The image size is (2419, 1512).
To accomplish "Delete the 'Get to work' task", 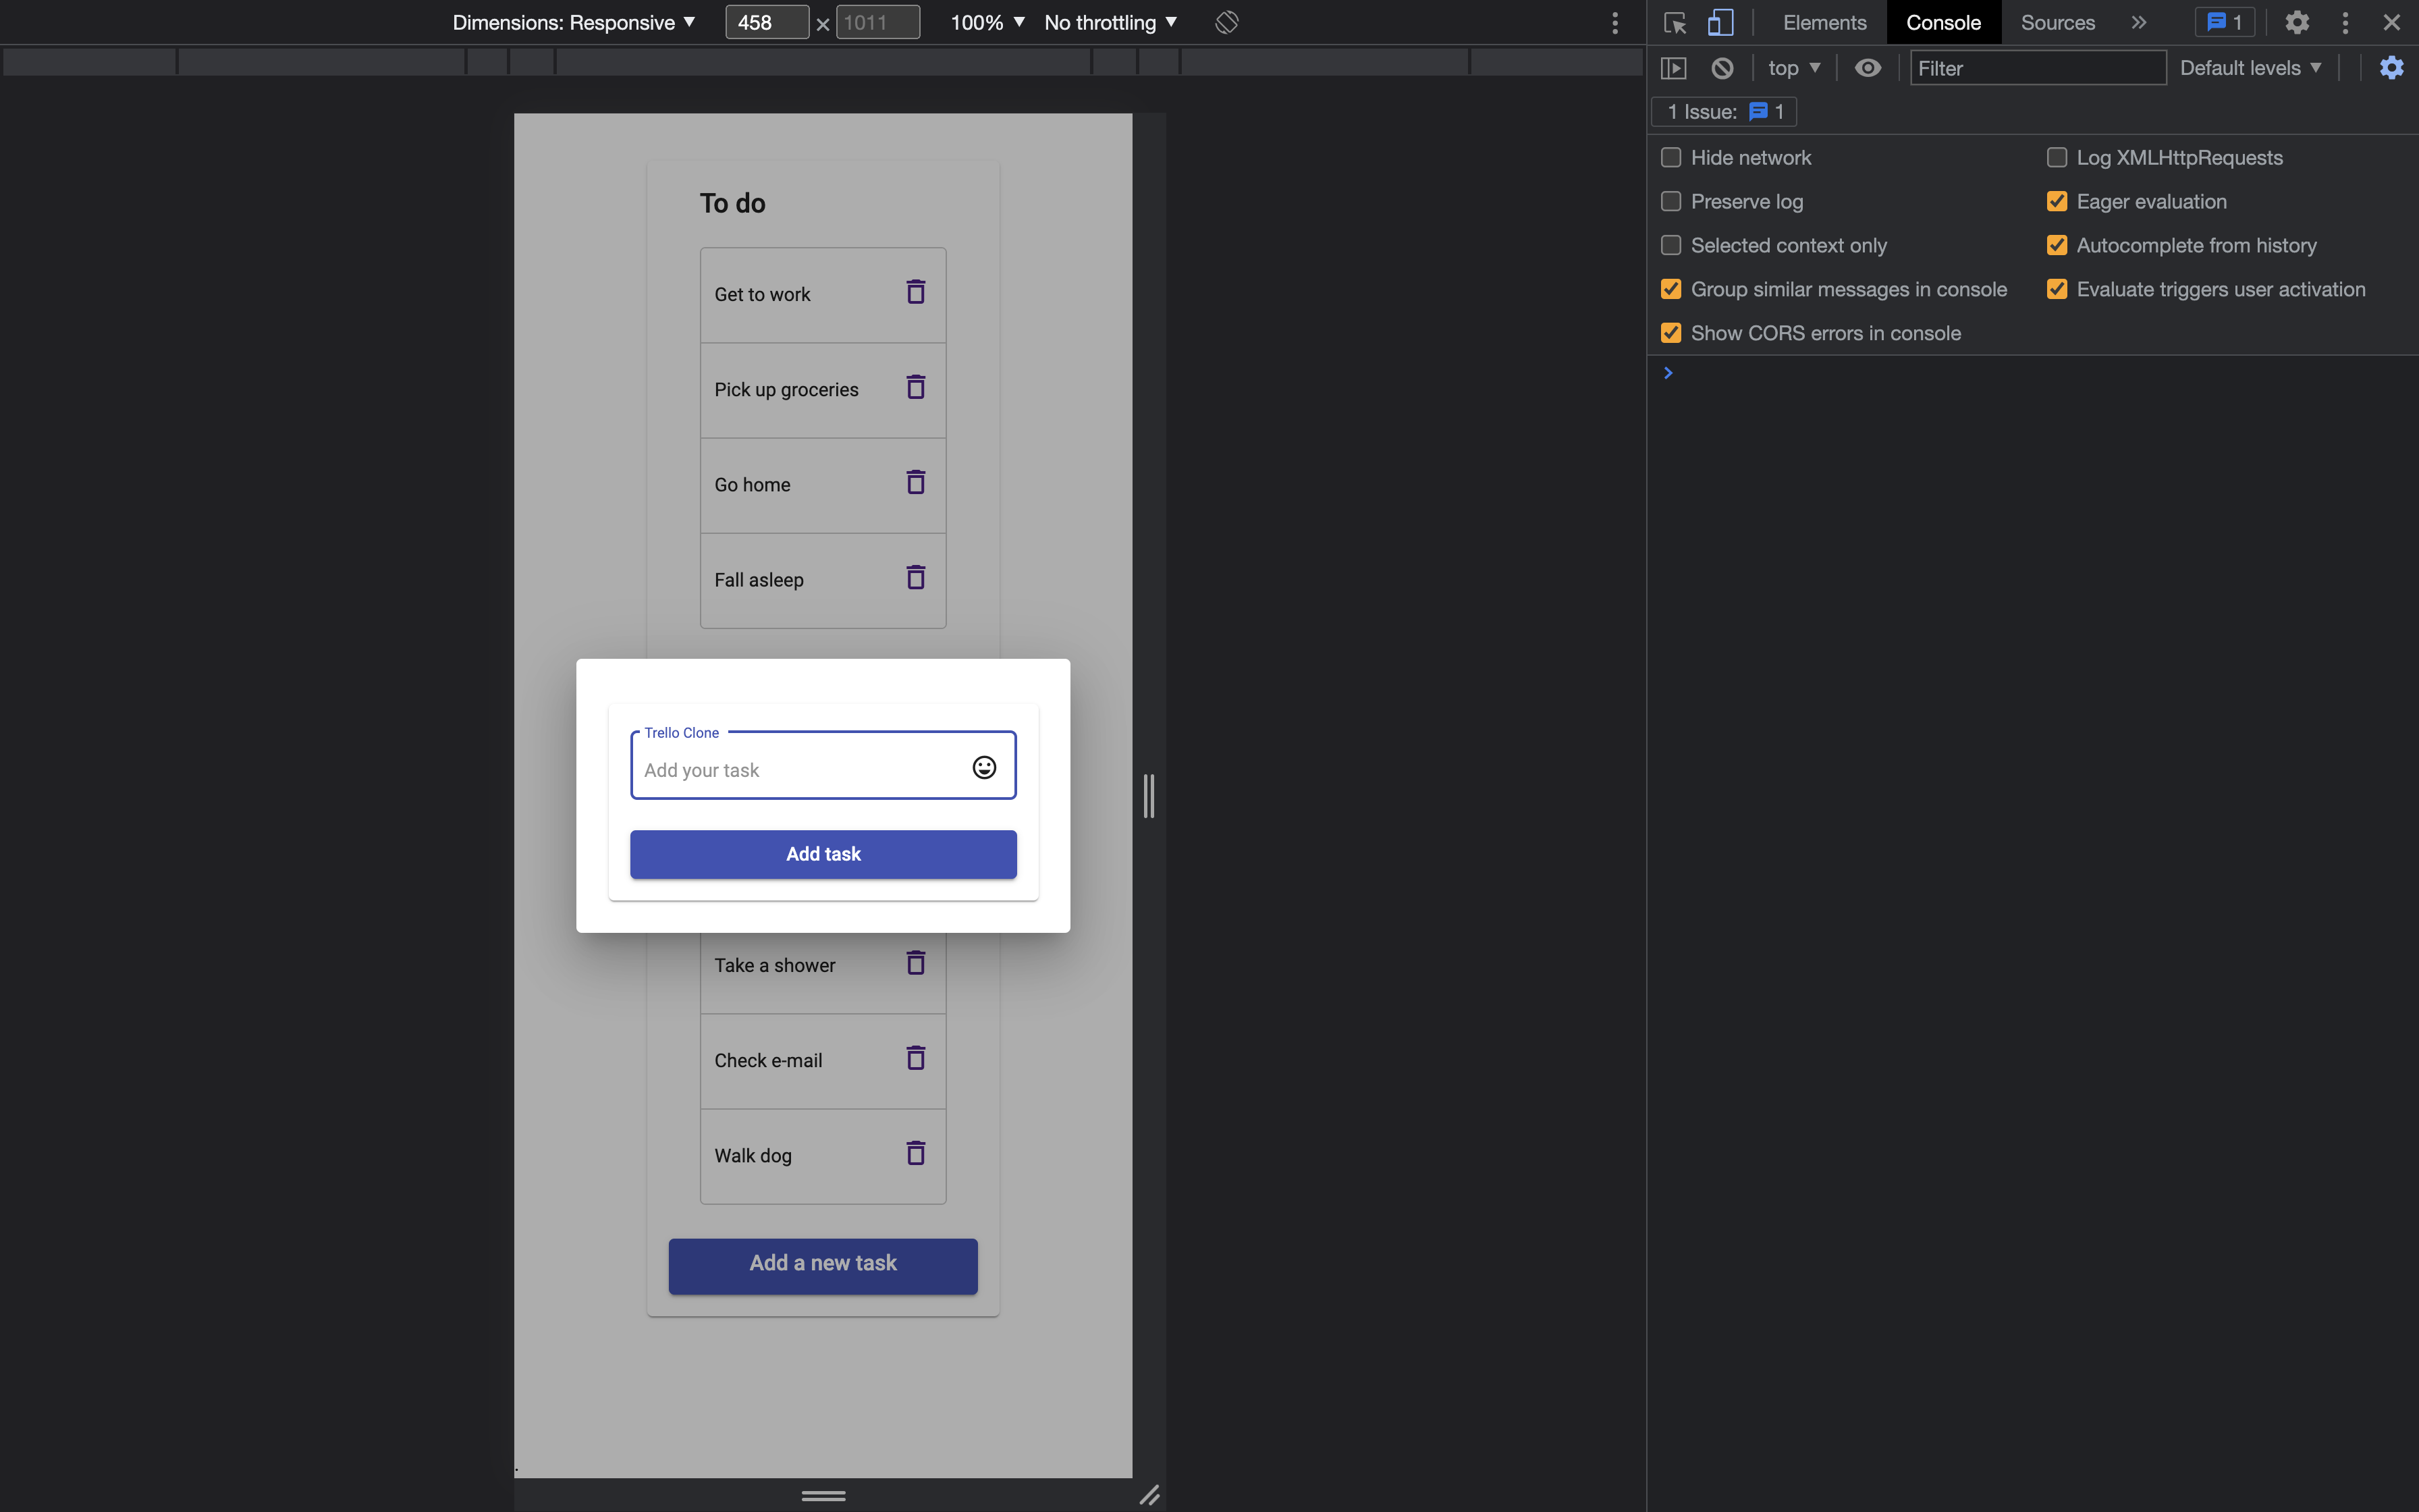I will (x=915, y=292).
